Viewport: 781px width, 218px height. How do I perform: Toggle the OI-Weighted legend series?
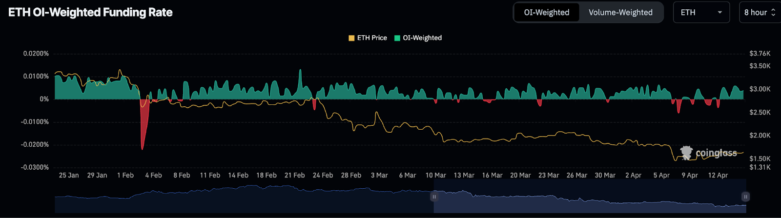(418, 38)
